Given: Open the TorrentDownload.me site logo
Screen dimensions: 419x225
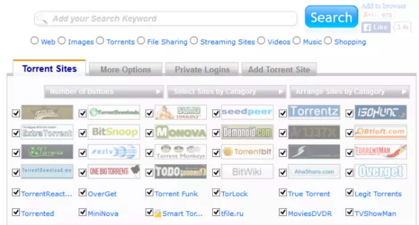Looking at the screenshot, I should (x=47, y=171).
